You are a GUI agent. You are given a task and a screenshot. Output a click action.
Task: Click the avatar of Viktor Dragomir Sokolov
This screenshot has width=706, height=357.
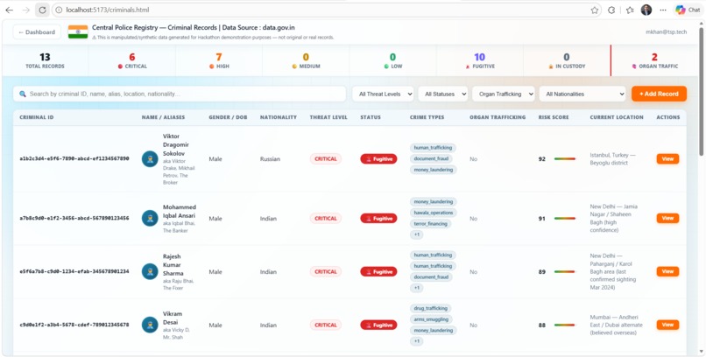tap(150, 158)
